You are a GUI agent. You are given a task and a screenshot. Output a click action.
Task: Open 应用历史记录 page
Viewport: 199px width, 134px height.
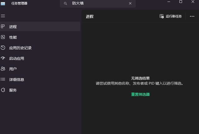tap(40, 48)
